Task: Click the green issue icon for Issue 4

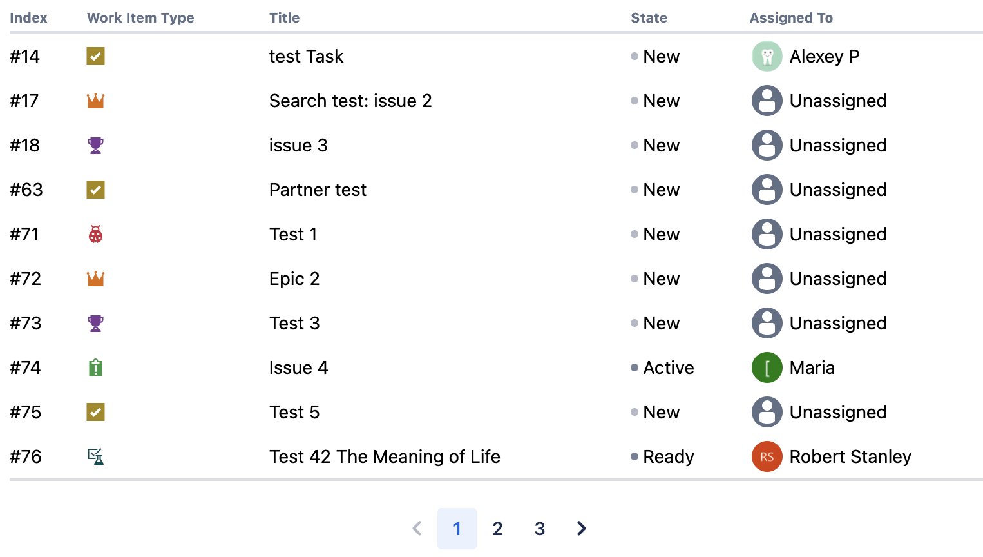Action: [x=95, y=368]
